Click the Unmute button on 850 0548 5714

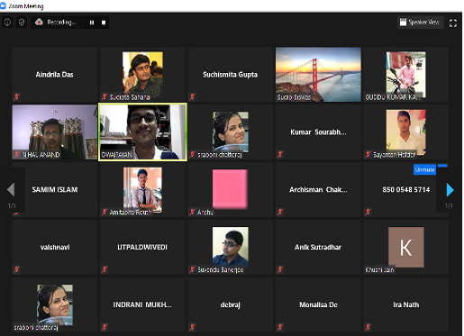[424, 169]
